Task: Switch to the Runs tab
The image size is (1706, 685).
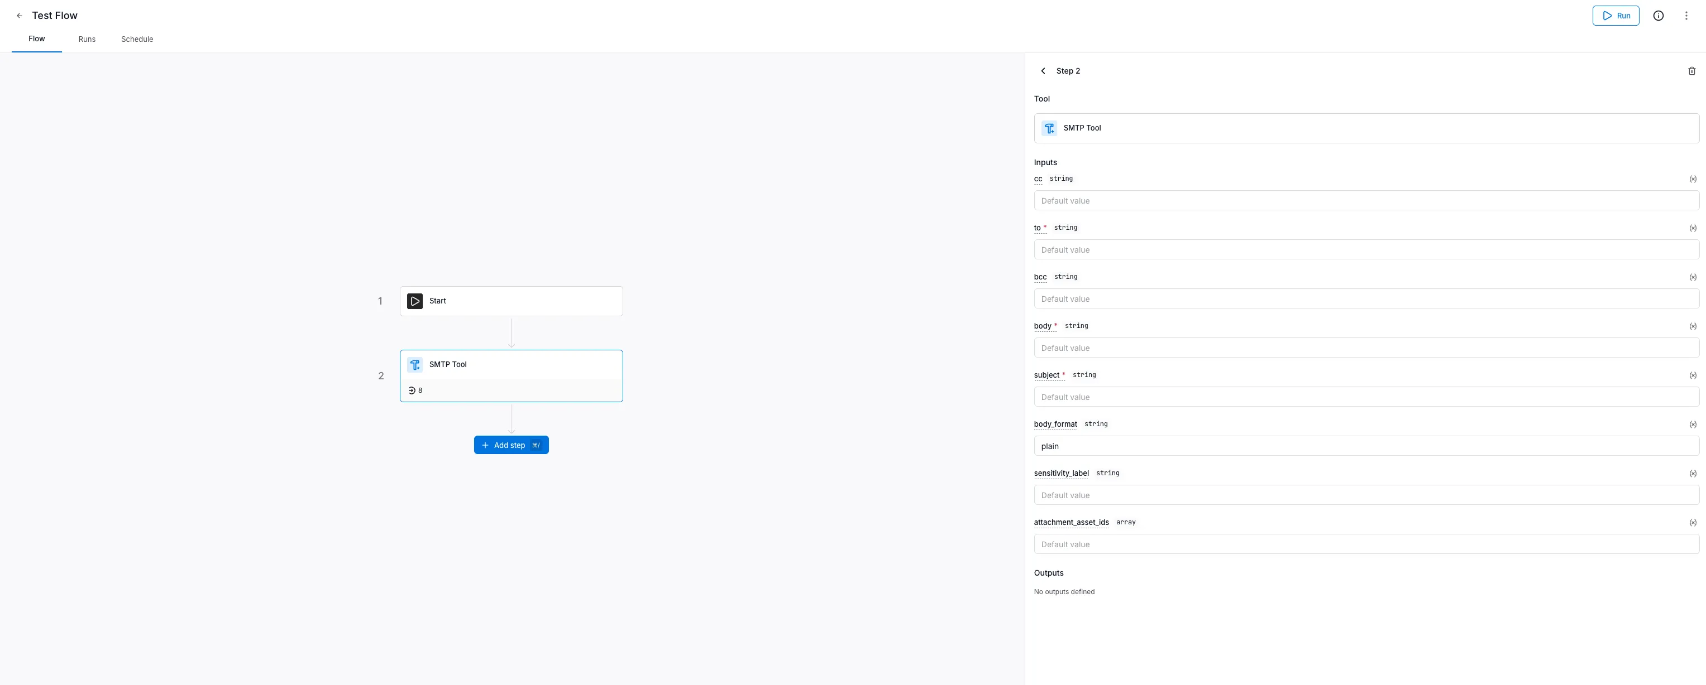Action: tap(86, 39)
